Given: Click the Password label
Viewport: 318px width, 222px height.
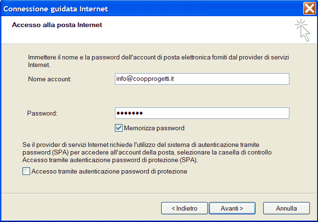Looking at the screenshot, I should (42, 113).
